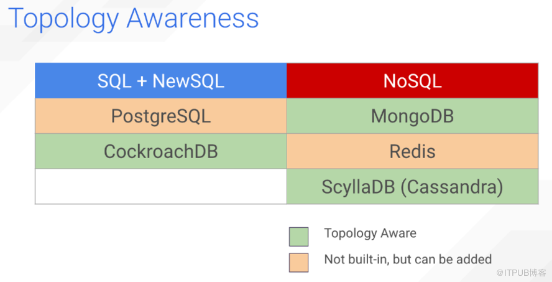Image resolution: width=552 pixels, height=282 pixels.
Task: Click the ScyllaDB (Cassandra) table cell
Action: coord(412,187)
